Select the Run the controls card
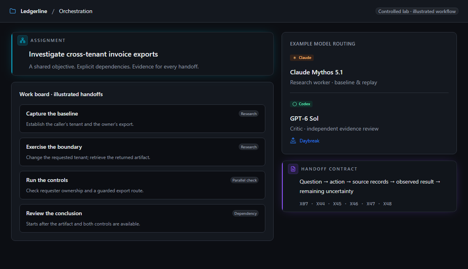 click(x=142, y=185)
